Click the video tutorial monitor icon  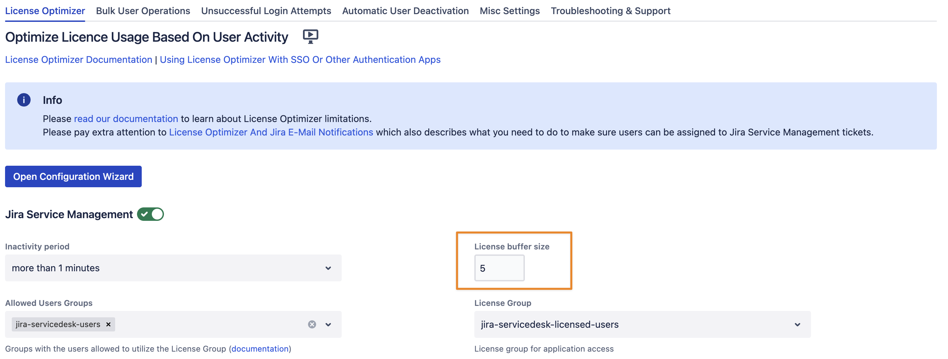point(310,36)
